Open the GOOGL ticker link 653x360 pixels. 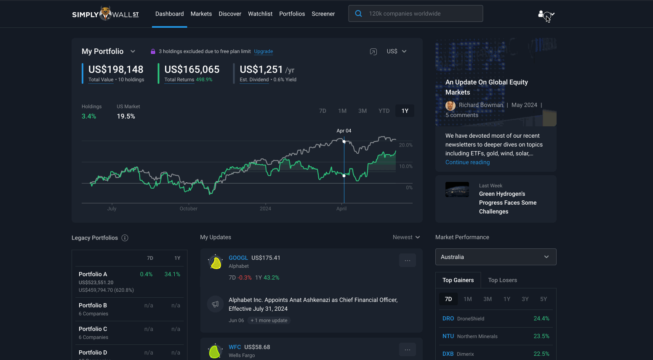tap(238, 258)
